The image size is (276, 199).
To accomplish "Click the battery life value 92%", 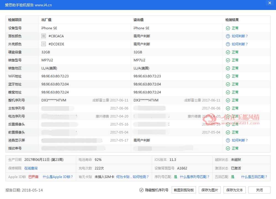I will tap(98, 160).
